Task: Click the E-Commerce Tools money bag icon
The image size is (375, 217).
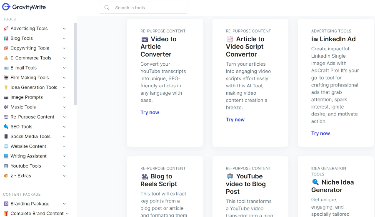Action: point(6,58)
